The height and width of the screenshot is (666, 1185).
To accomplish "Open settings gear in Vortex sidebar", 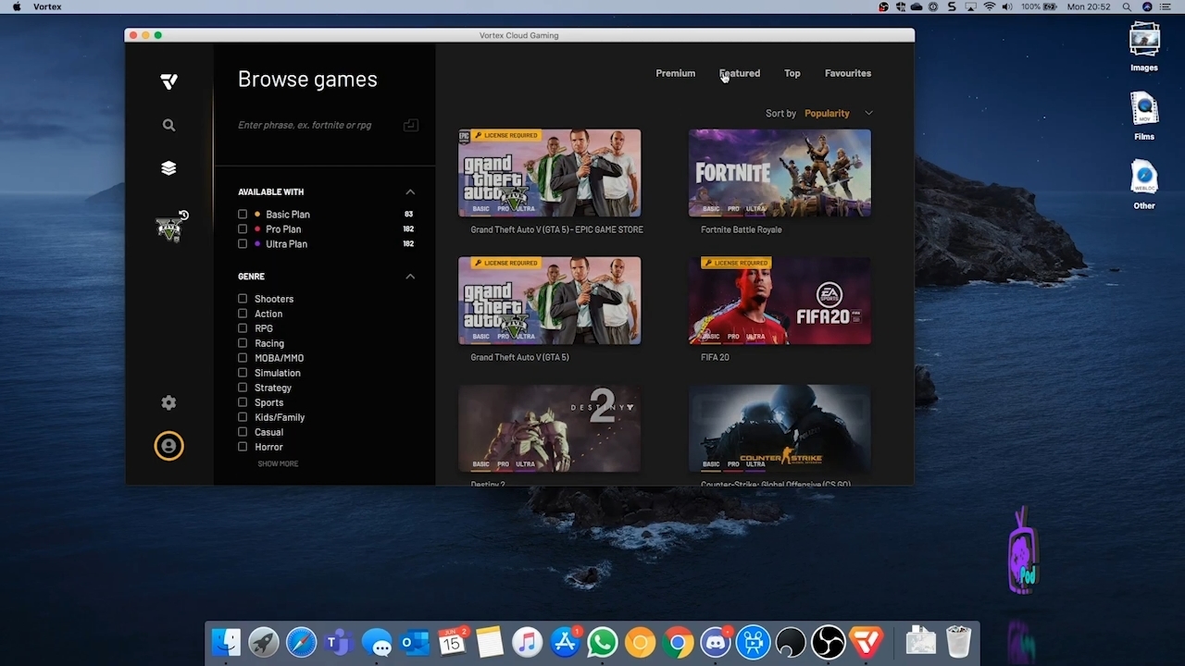I will click(x=168, y=402).
